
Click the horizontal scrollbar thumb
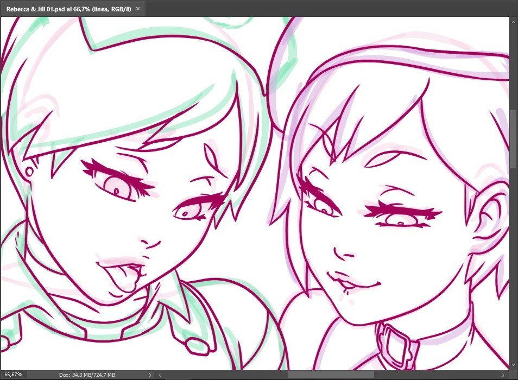click(x=331, y=375)
